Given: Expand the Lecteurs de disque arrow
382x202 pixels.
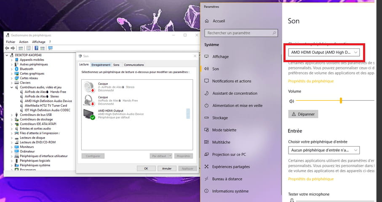Looking at the screenshot, I should click(x=12, y=138).
